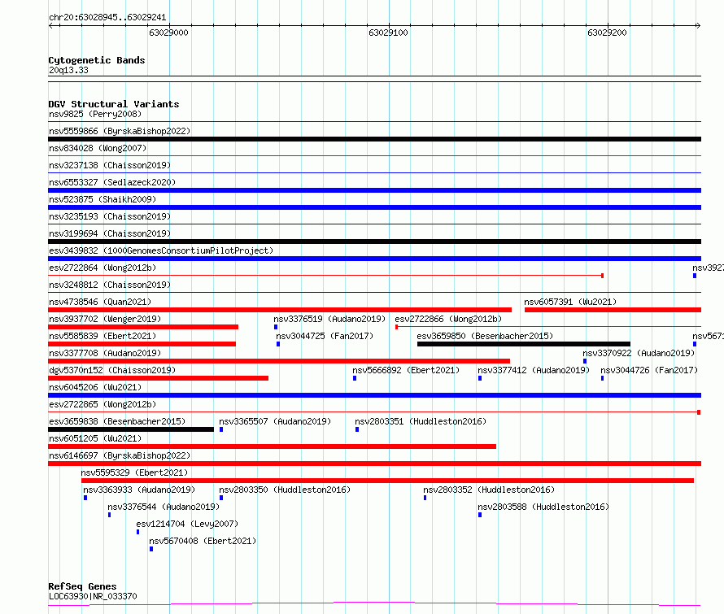Click the right arrow end of ruler

(x=698, y=25)
